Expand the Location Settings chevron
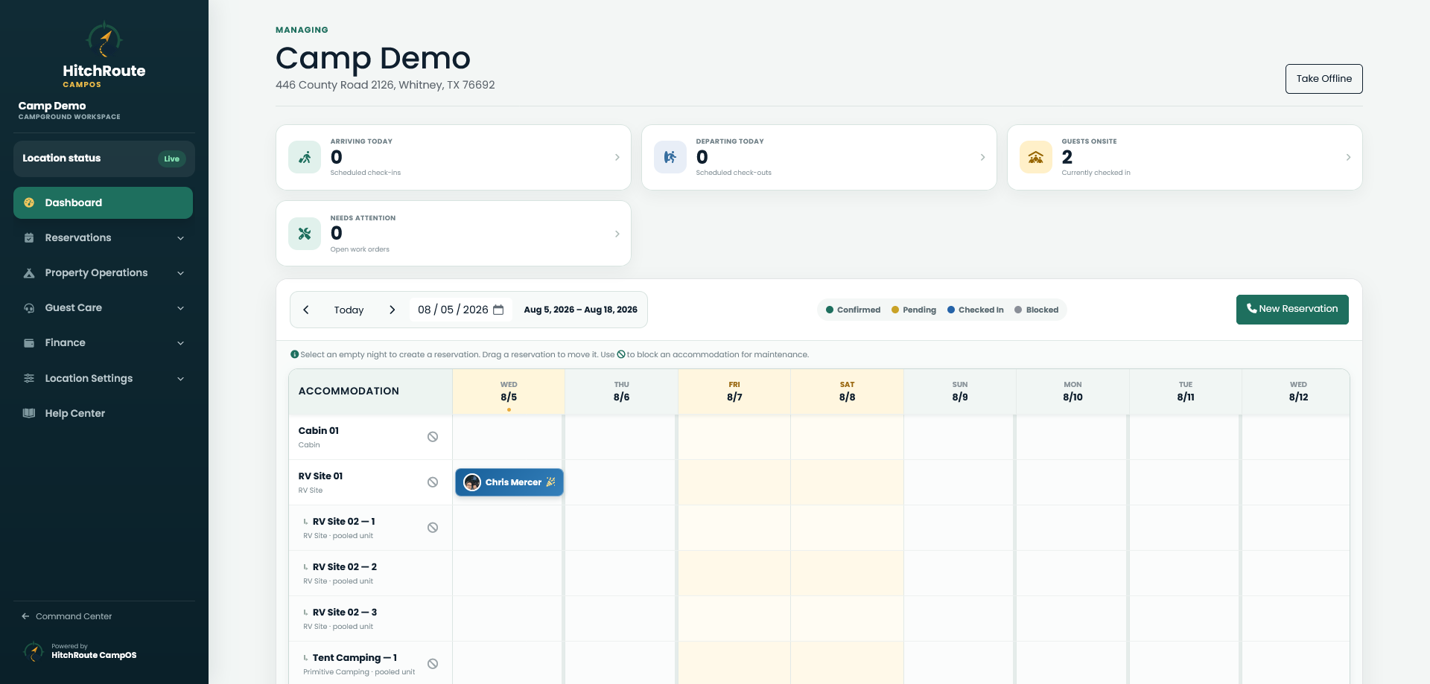The image size is (1430, 684). point(181,379)
